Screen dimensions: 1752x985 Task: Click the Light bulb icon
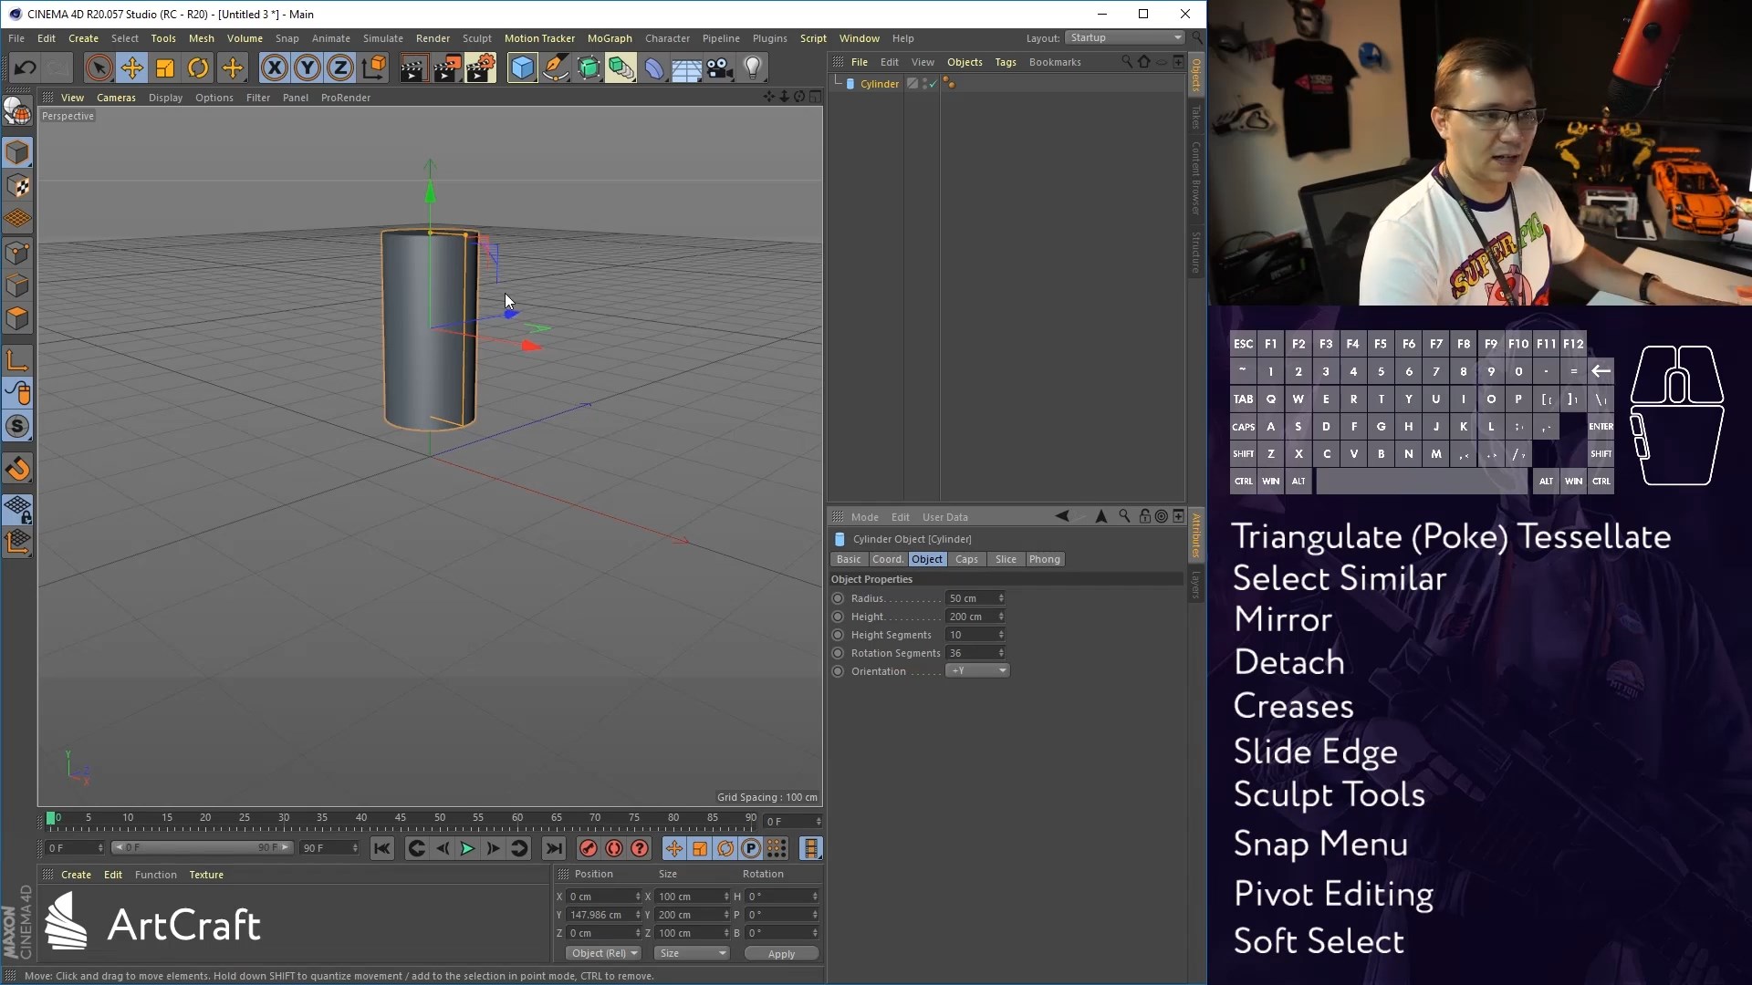pyautogui.click(x=753, y=68)
